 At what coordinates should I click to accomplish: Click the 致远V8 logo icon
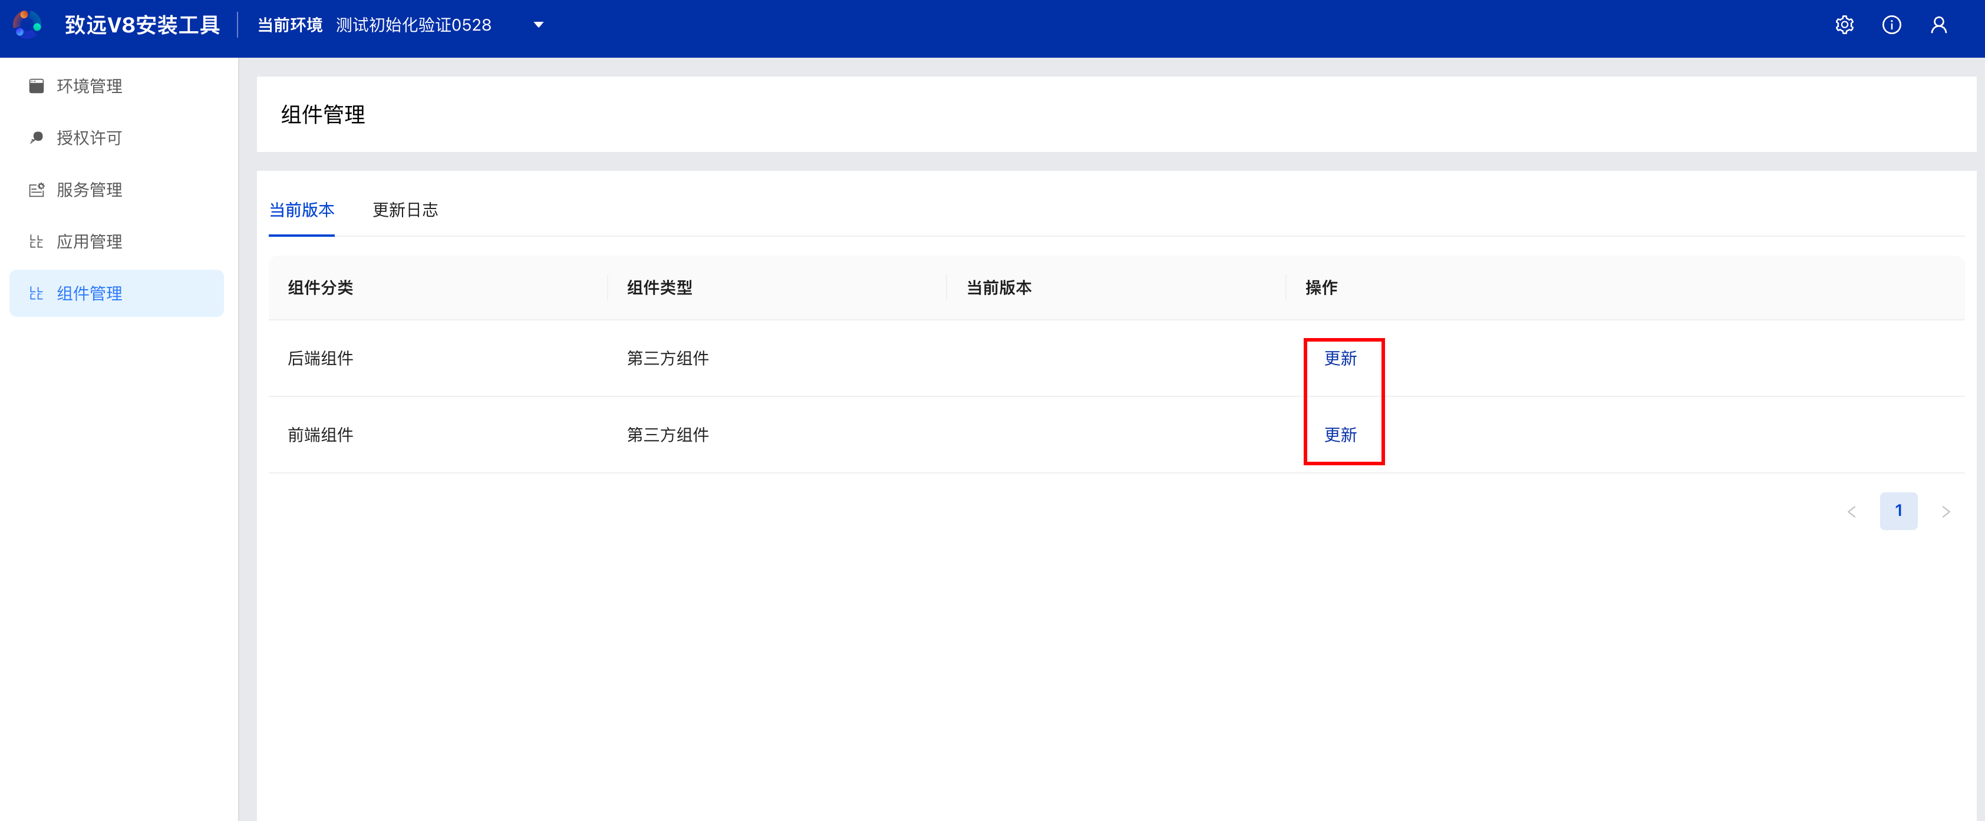pos(27,25)
